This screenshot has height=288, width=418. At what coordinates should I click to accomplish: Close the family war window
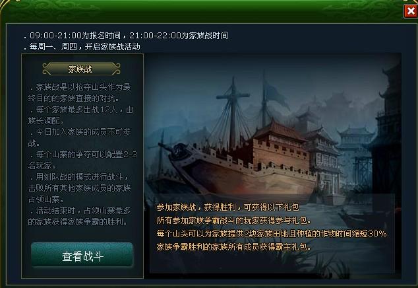411,11
